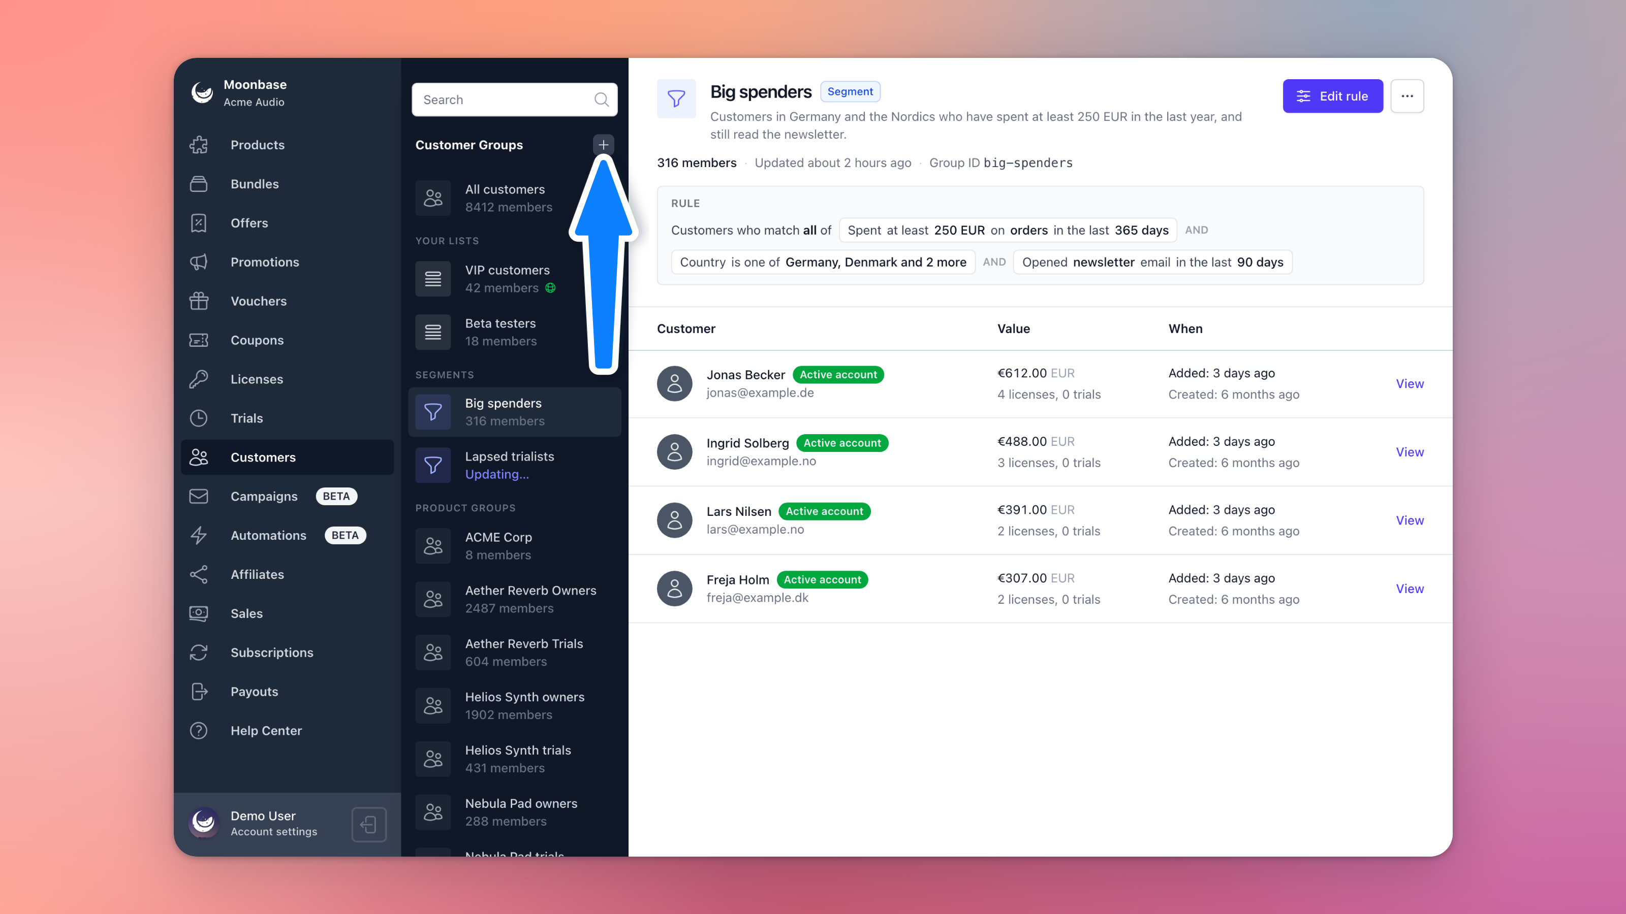Select the Nebula Pad owners group
Screen dimensions: 1626x914
pyautogui.click(x=514, y=812)
